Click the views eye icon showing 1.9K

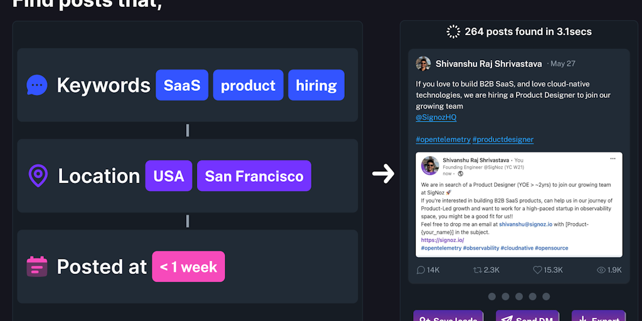(x=601, y=270)
